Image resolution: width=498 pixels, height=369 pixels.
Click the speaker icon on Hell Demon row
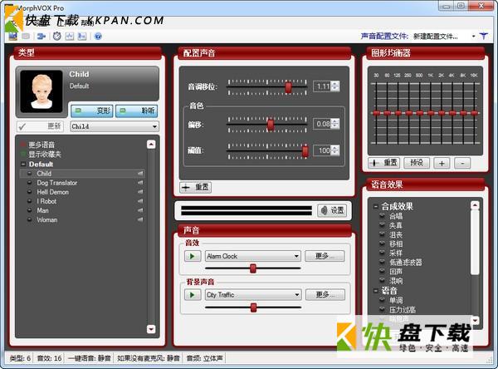coord(140,192)
